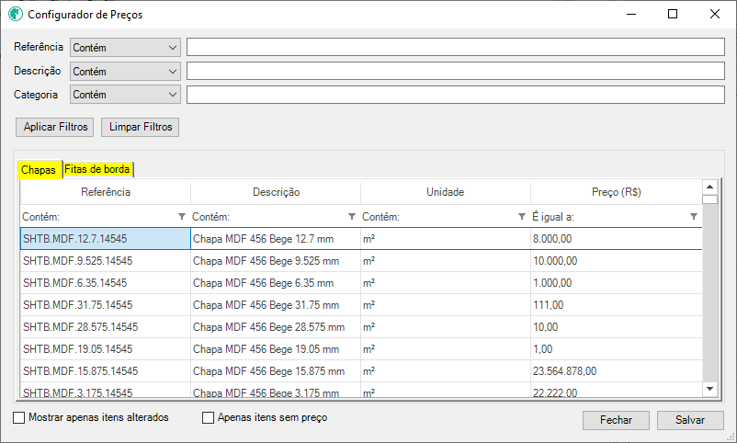Click the price cell 8.000,00
The height and width of the screenshot is (443, 737).
point(617,239)
